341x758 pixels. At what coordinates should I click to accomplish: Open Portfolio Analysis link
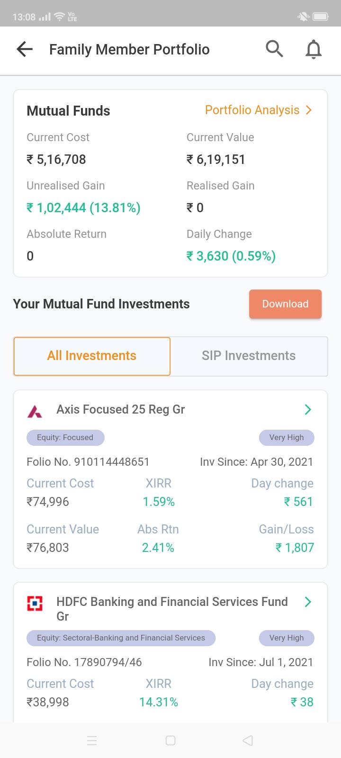[252, 110]
